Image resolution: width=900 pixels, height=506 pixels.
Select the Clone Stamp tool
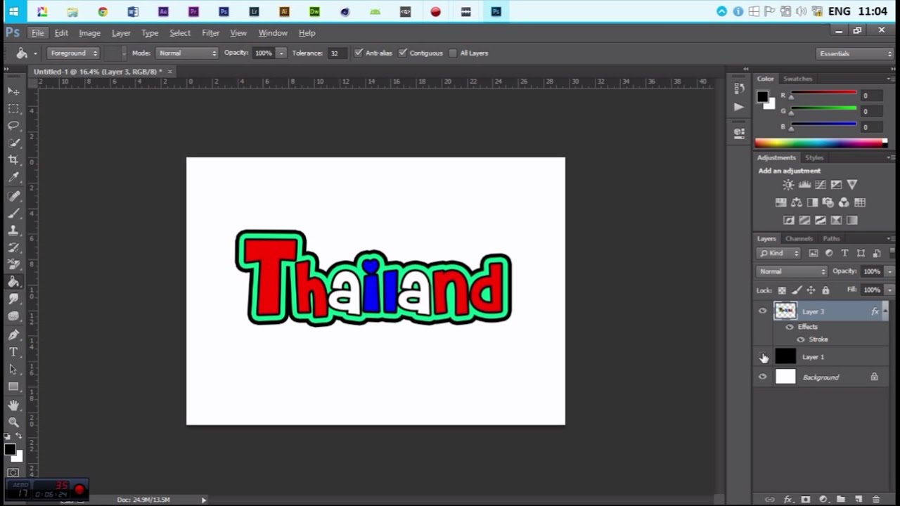tap(13, 231)
